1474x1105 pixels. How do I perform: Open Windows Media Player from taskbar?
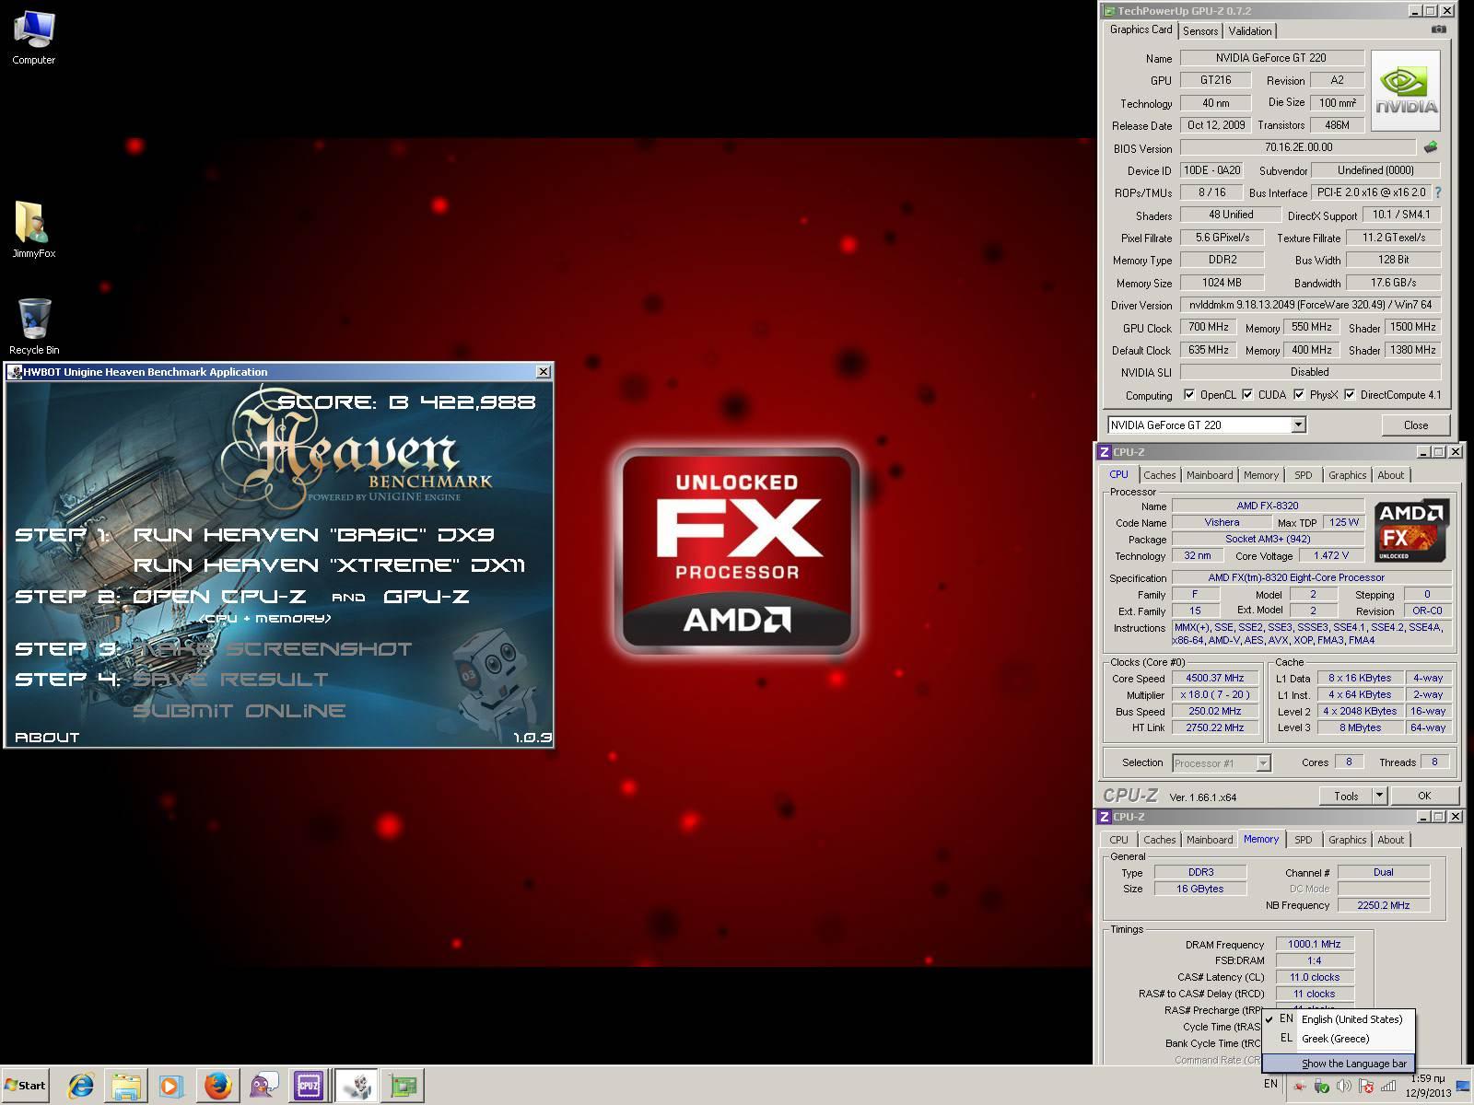point(170,1087)
